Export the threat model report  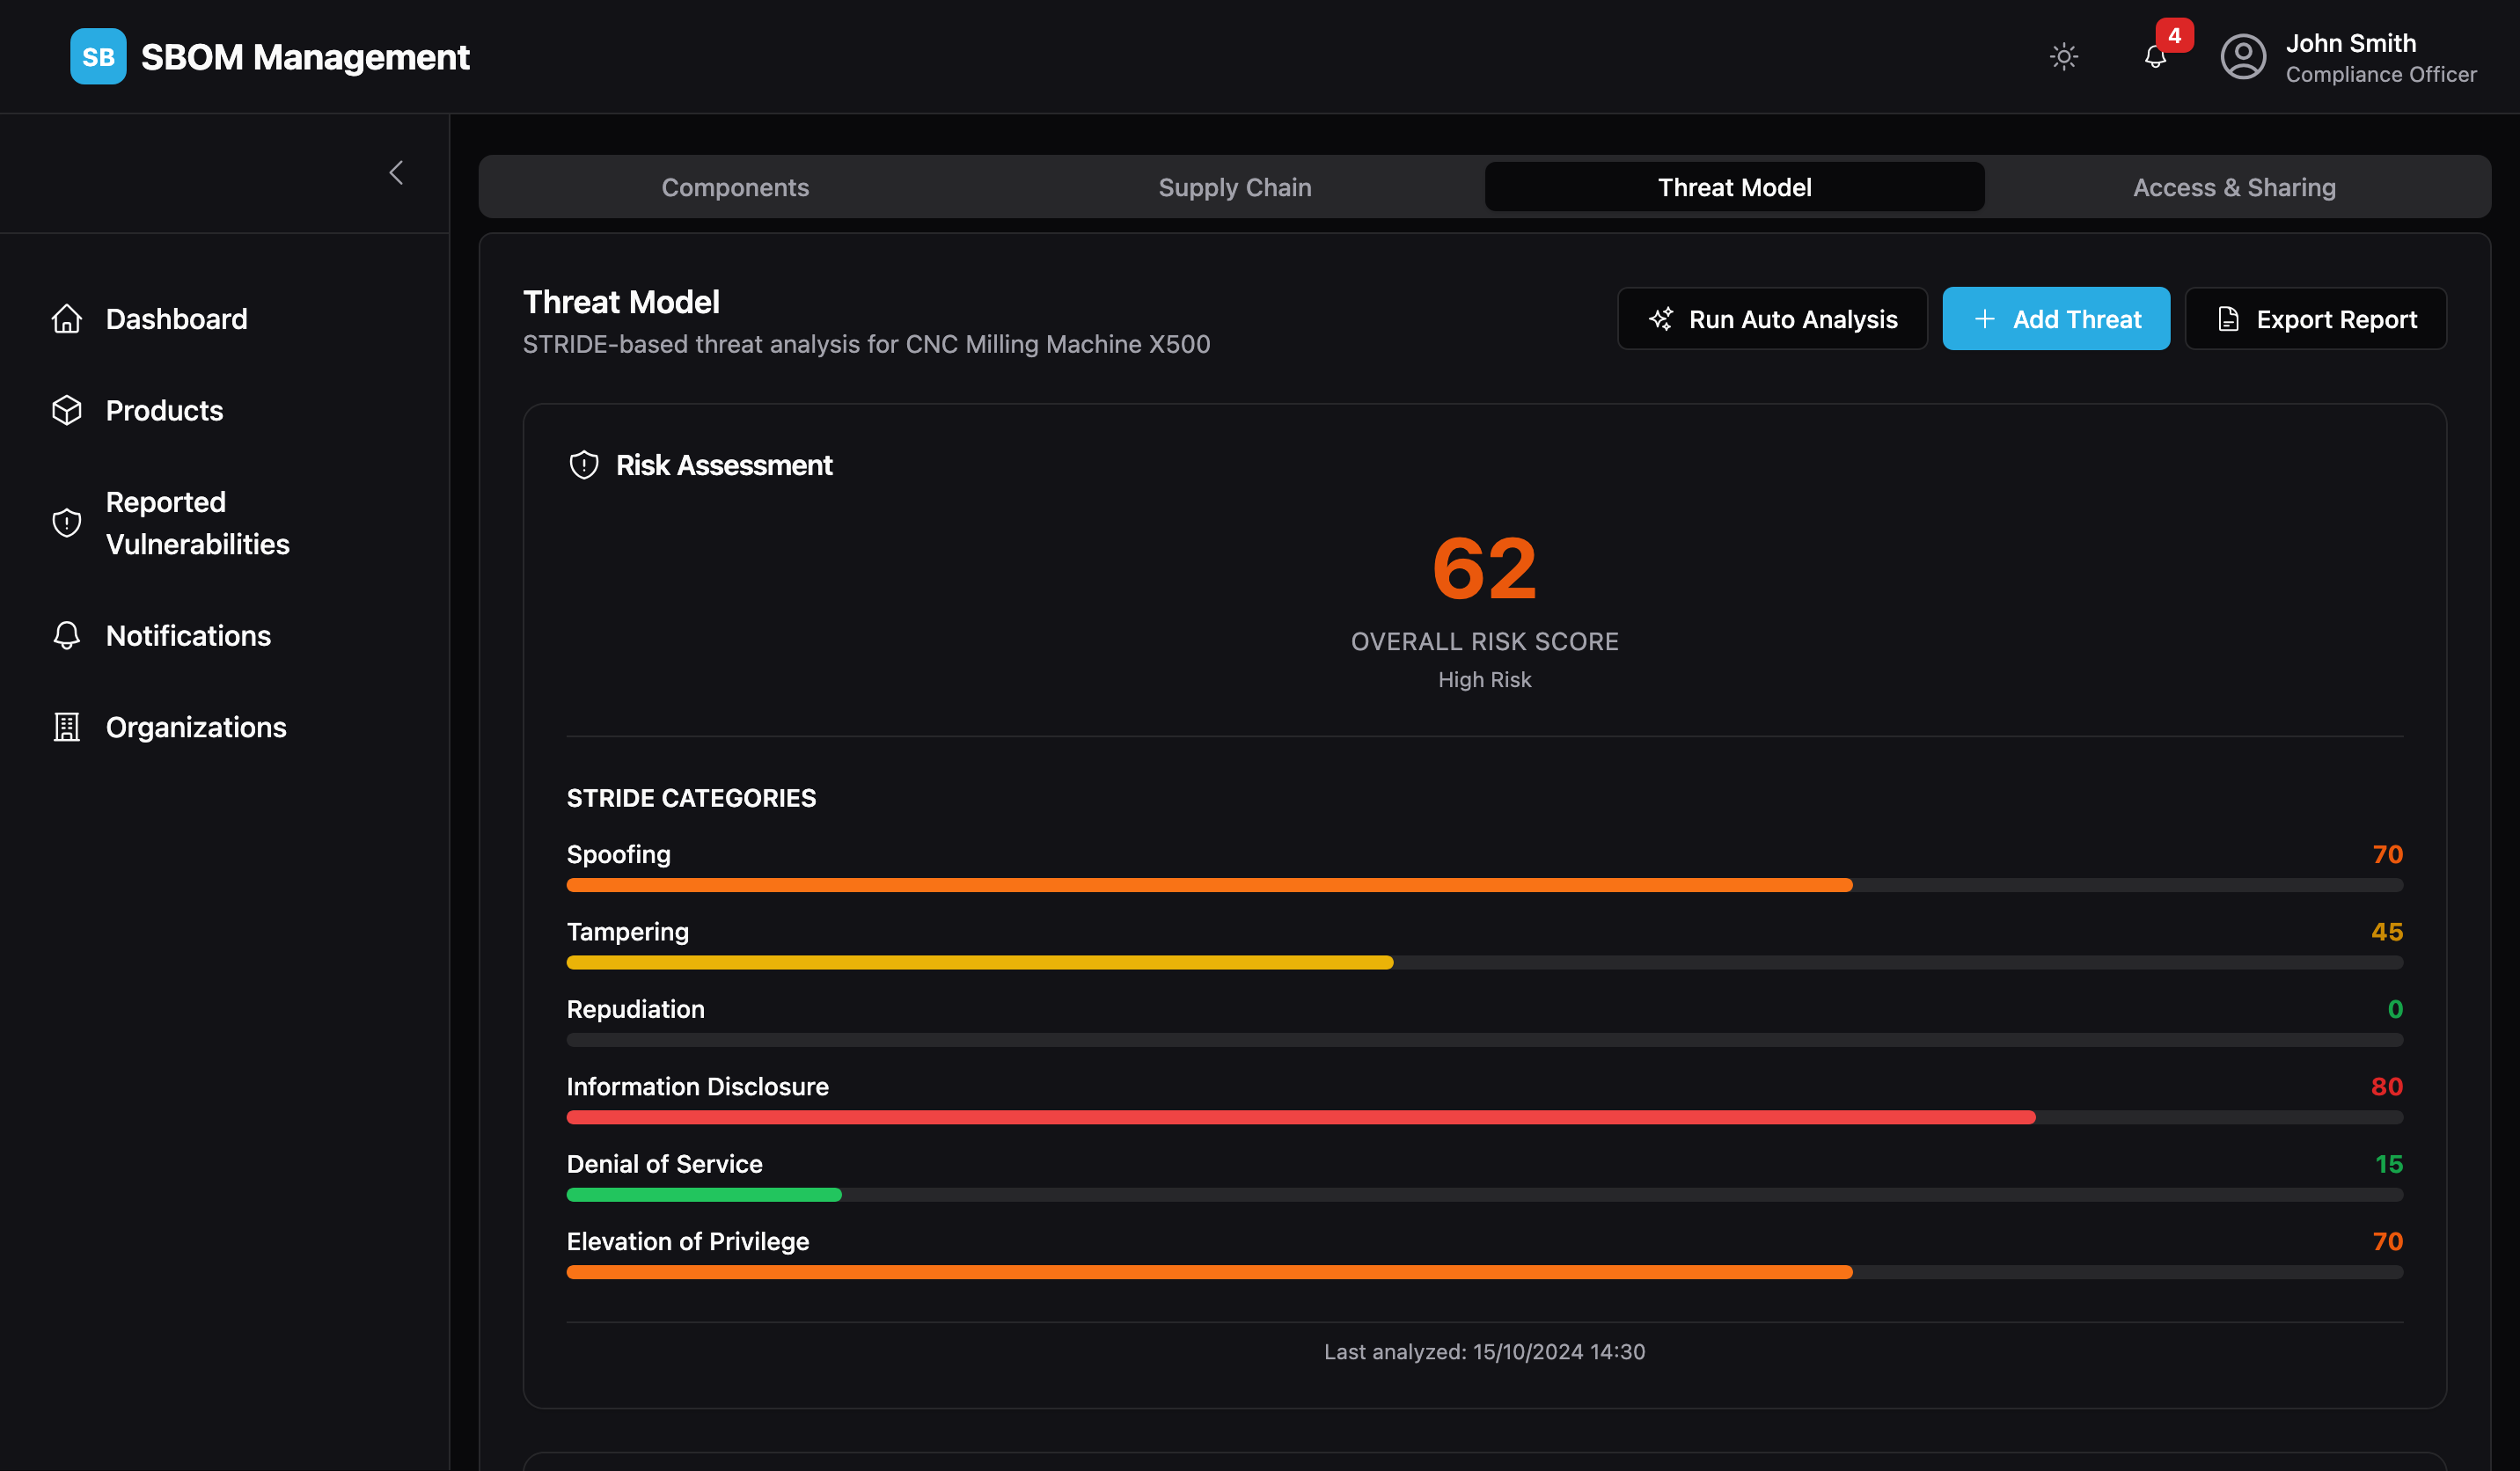[x=2316, y=318]
